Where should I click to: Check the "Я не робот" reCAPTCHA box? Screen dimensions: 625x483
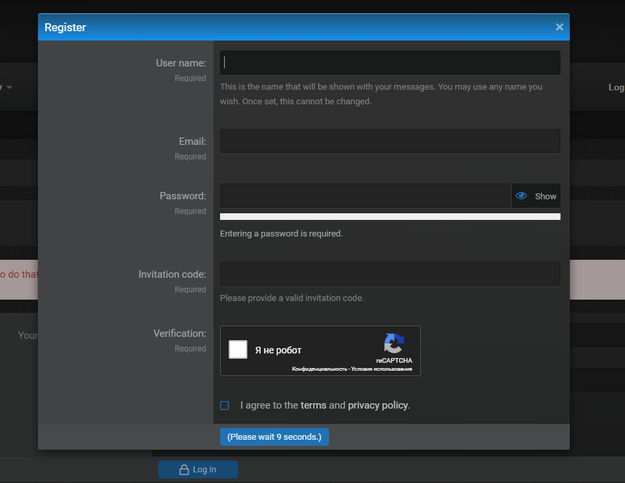[x=238, y=349]
